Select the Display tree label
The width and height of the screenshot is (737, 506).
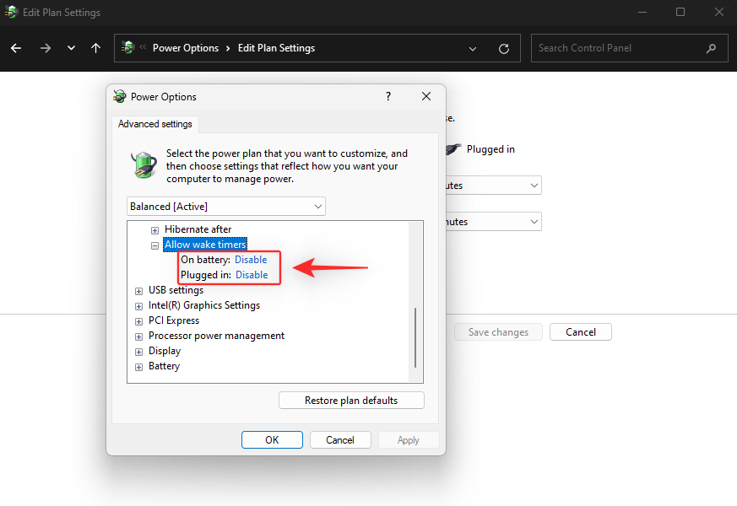pyautogui.click(x=165, y=351)
